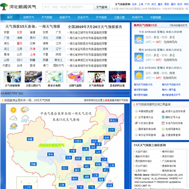This screenshot has width=189, height=189.
Task: Click the icon beside 身份证号码查询
Action: pyautogui.click(x=136, y=135)
